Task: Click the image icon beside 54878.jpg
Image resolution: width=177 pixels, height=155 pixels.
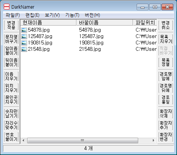Action: (24, 30)
